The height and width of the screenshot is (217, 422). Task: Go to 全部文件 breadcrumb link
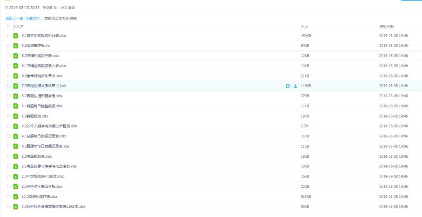(x=33, y=18)
